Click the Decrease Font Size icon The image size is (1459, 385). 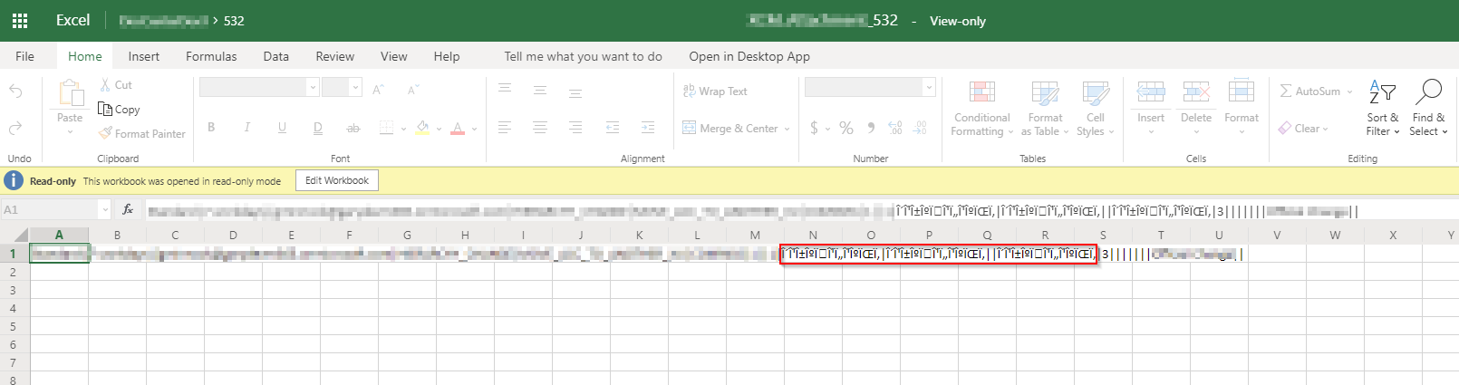coord(412,89)
